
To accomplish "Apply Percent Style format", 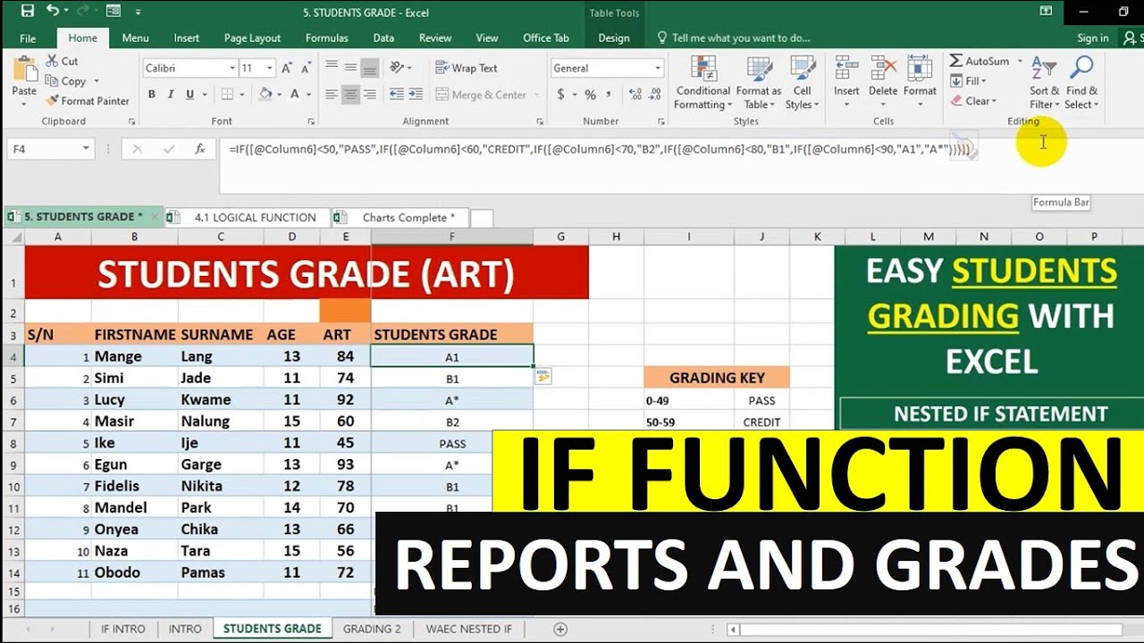I will pos(590,95).
